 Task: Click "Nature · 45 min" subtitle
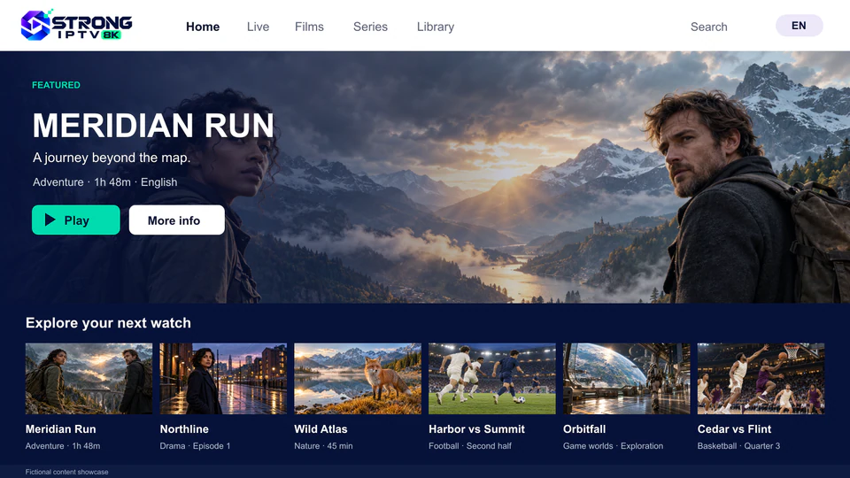point(324,446)
